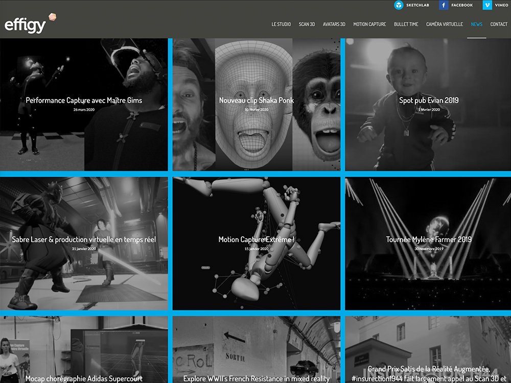511x383 pixels.
Task: Open Performance Capture avec Maître Gims article
Action: click(x=84, y=101)
